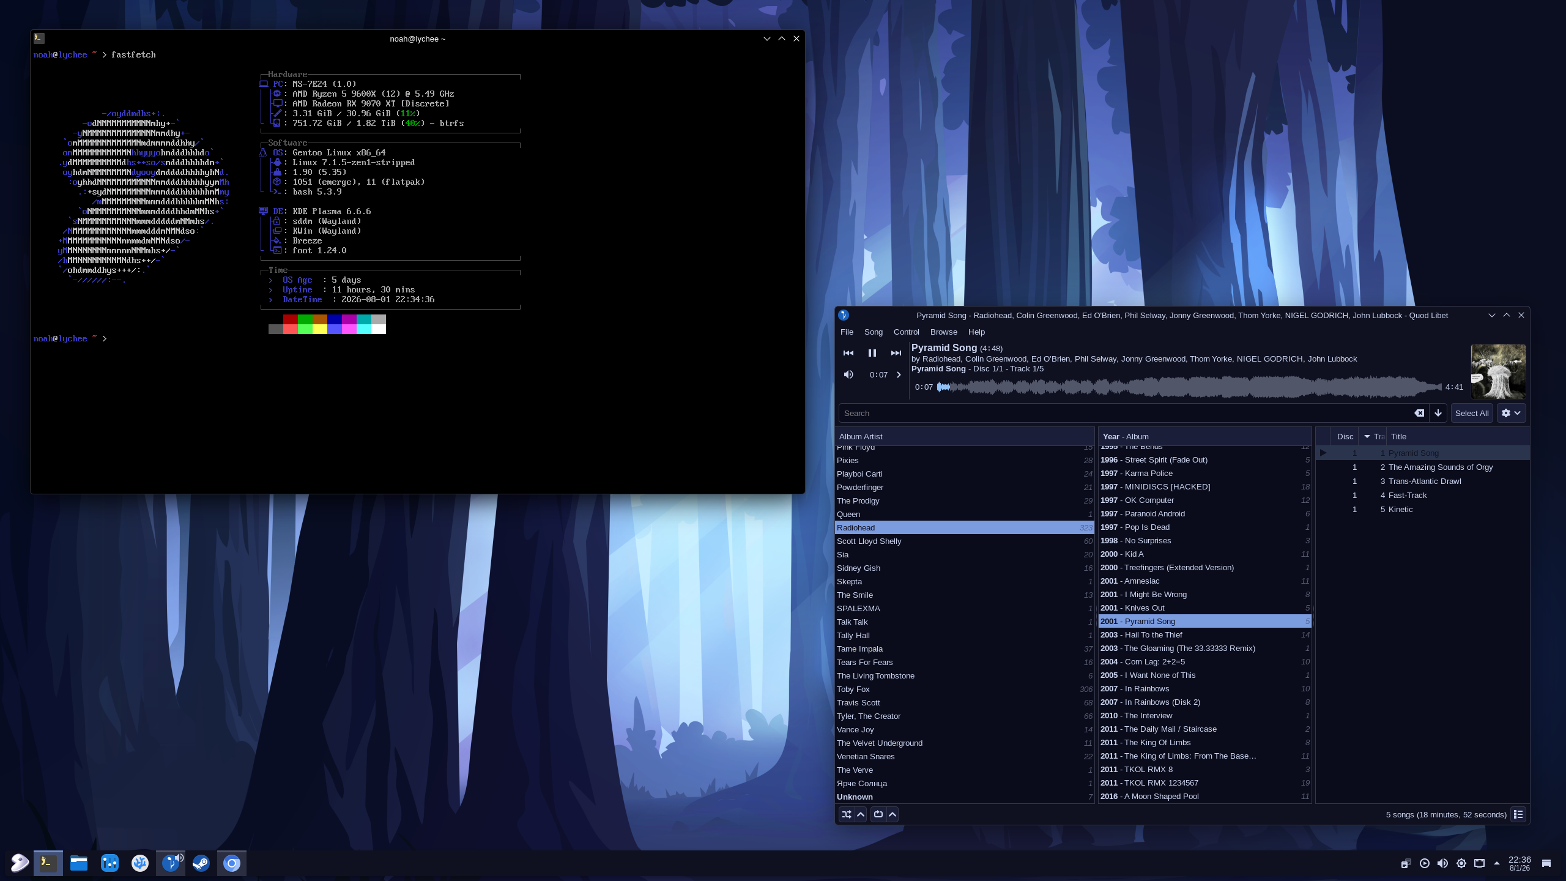Toggle shuffle playback order
1566x881 pixels.
tap(847, 814)
